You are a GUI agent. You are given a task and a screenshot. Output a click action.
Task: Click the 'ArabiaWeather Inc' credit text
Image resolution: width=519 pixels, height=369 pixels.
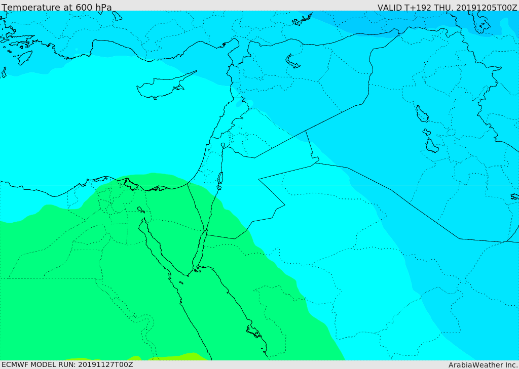(483, 365)
